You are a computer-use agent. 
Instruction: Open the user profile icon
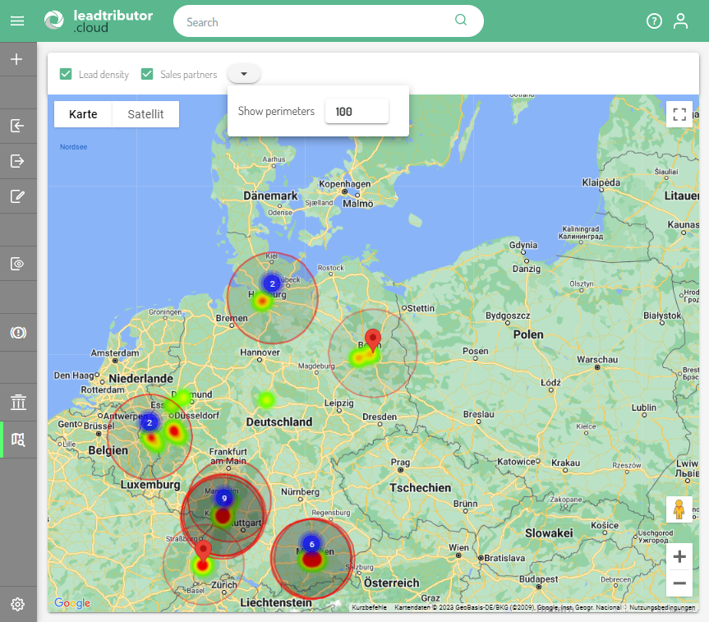click(680, 21)
